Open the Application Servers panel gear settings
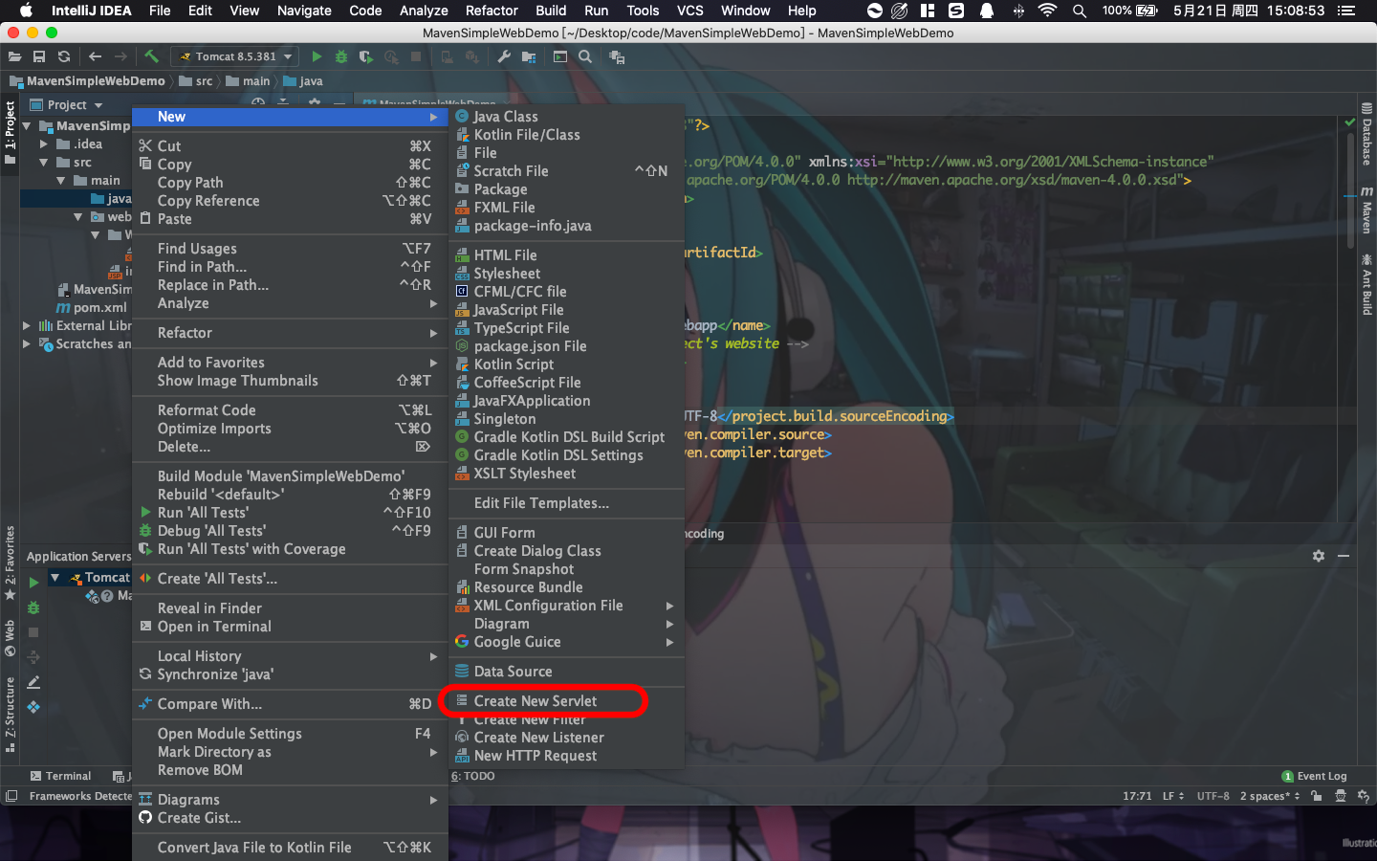Image resolution: width=1377 pixels, height=861 pixels. click(x=1319, y=556)
